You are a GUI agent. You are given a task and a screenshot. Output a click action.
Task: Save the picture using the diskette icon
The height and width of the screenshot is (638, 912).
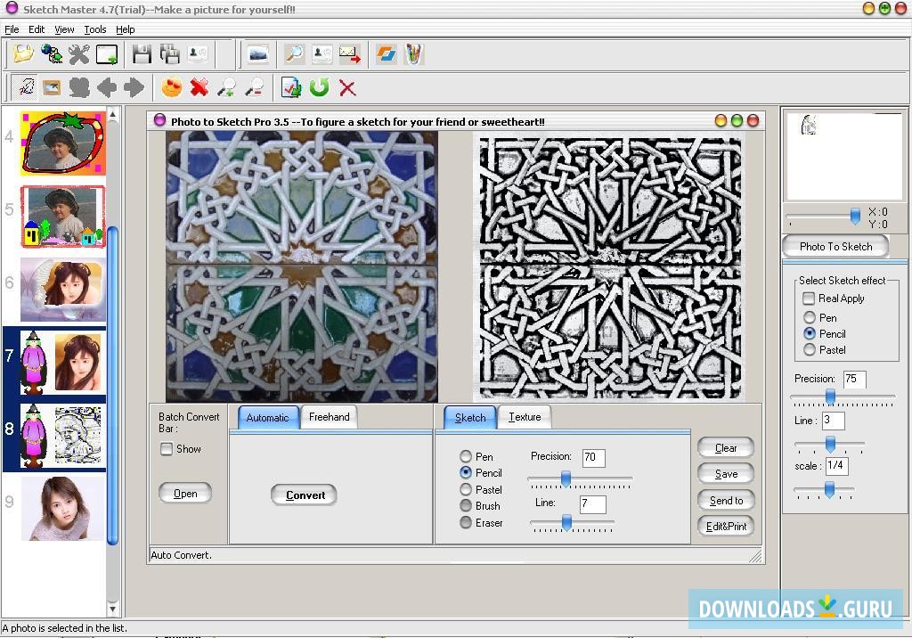(x=142, y=54)
